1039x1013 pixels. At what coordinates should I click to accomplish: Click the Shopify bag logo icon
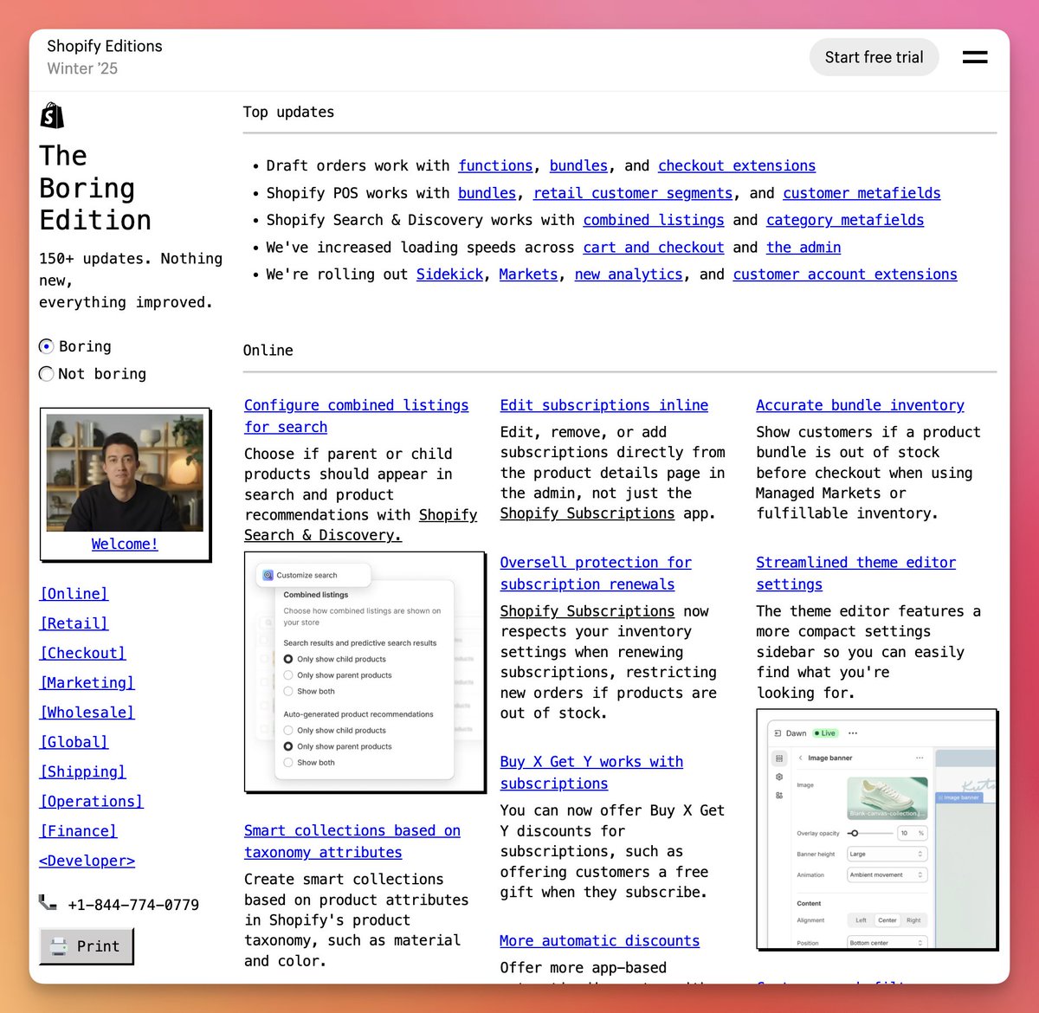52,115
